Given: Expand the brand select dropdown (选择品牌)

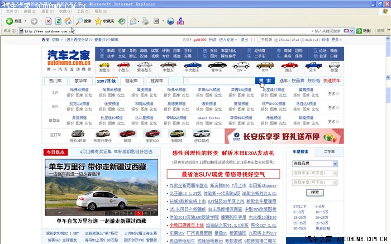Looking at the screenshot, I should (x=314, y=163).
